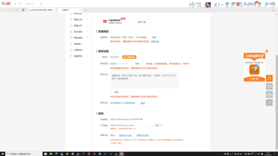Click the room ID 9243396

(115, 57)
